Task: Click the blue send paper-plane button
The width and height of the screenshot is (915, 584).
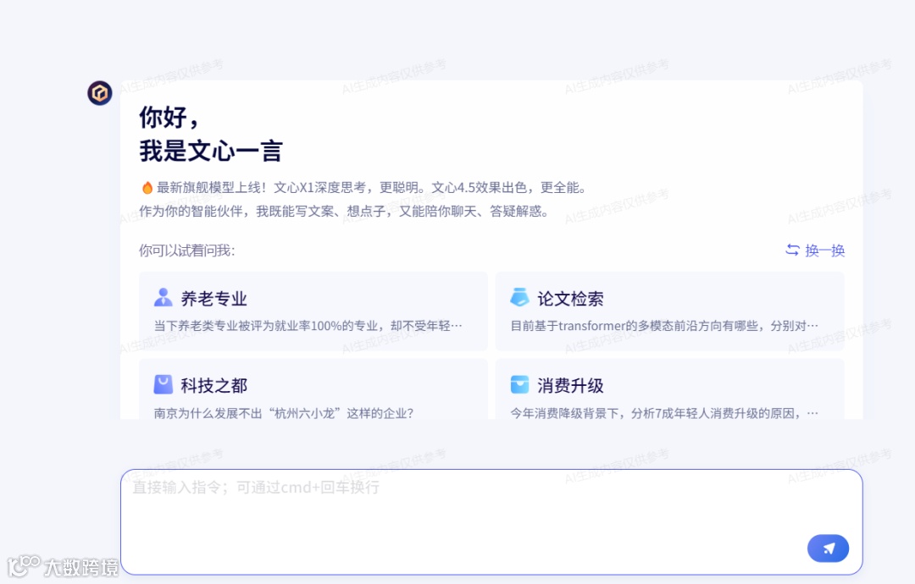Action: coord(828,548)
